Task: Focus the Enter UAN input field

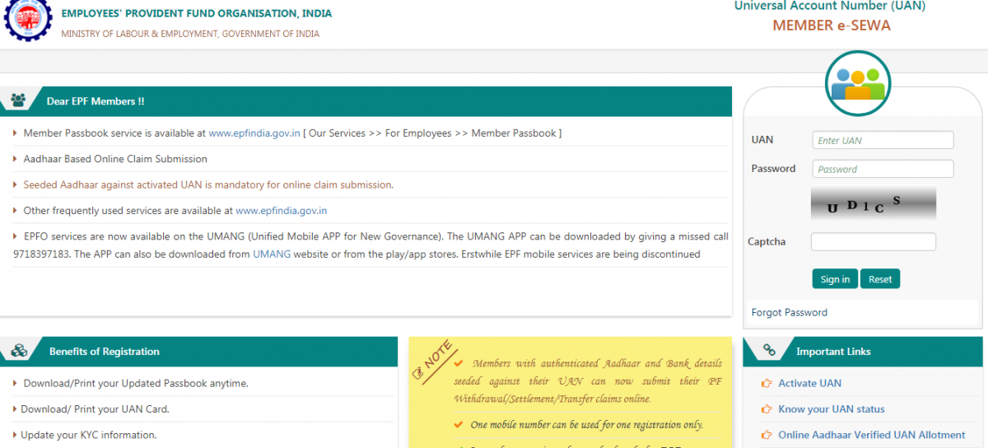Action: click(x=883, y=140)
